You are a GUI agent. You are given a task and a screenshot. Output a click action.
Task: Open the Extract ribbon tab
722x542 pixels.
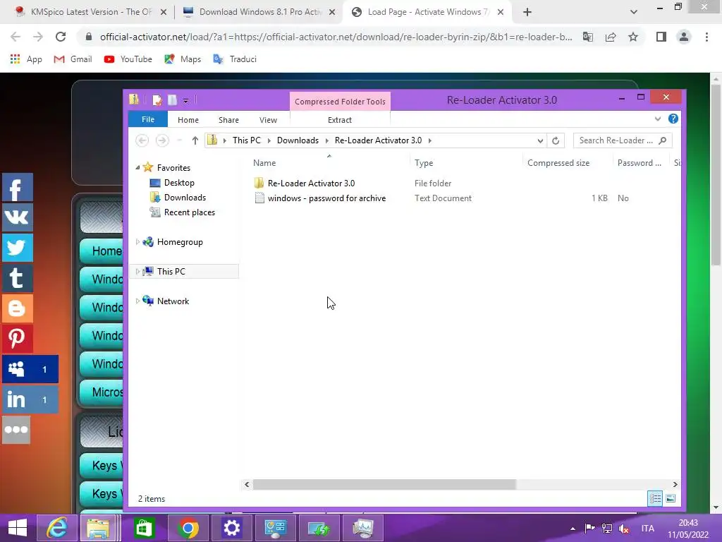tap(340, 120)
